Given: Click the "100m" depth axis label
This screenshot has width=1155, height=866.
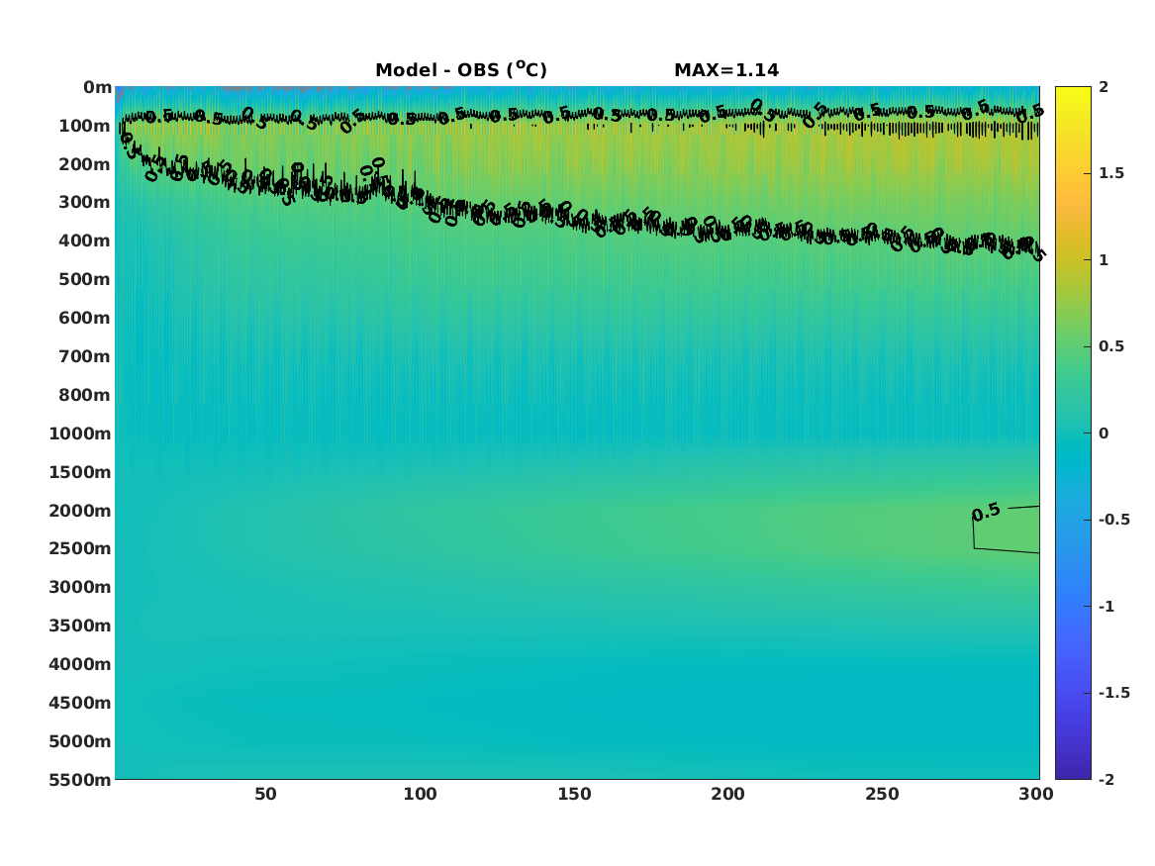Looking at the screenshot, I should coord(84,126).
